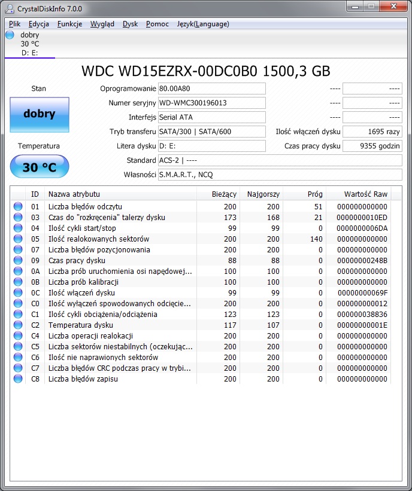Click the Tryb transferu field SATA/300 | SATA/600
Viewport: 412px width, 491px height.
[211, 132]
